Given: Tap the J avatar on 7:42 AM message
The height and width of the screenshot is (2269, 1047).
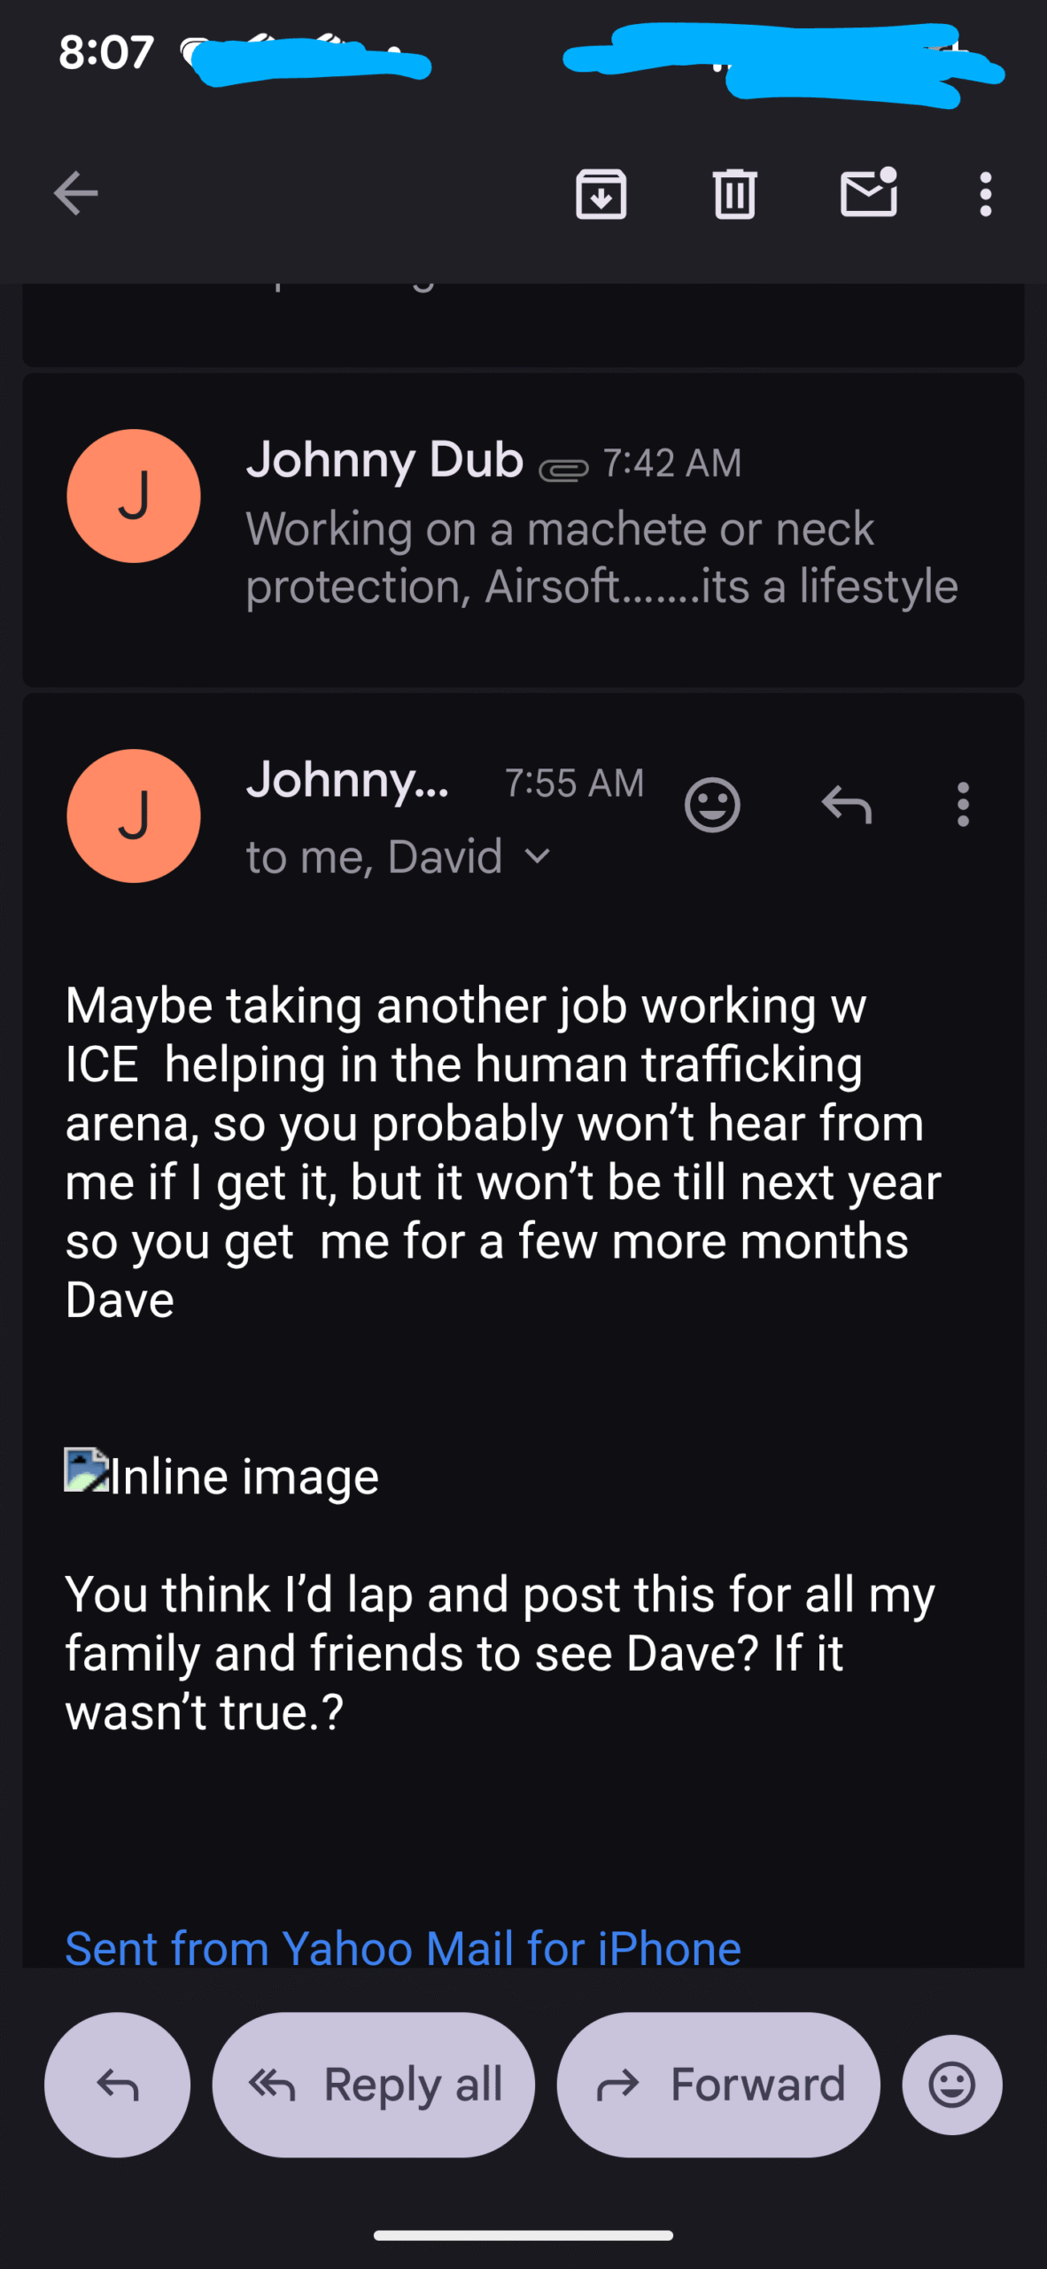Looking at the screenshot, I should [134, 495].
